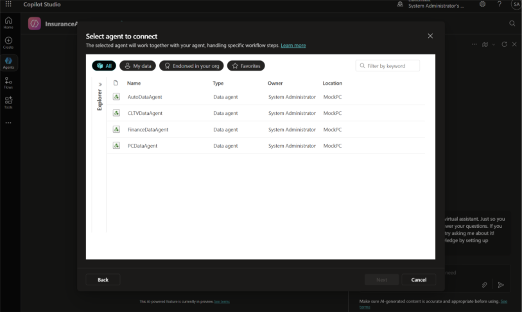Open the SA account avatar
The width and height of the screenshot is (522, 312).
(x=516, y=4)
